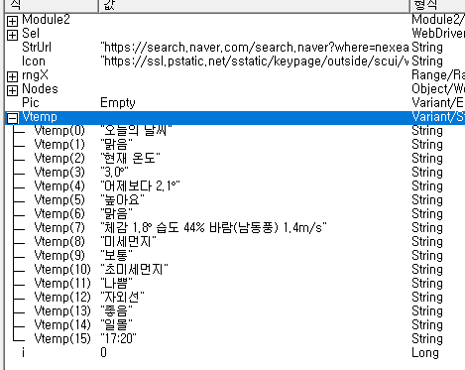
Task: Select the Vtemp(13) element
Action: tap(62, 311)
